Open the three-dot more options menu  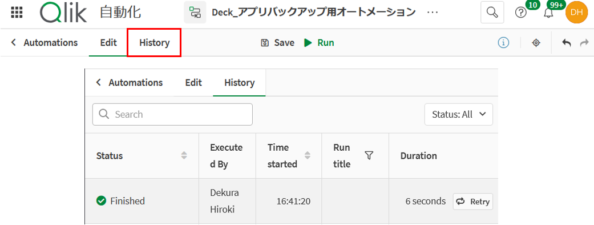tap(433, 13)
